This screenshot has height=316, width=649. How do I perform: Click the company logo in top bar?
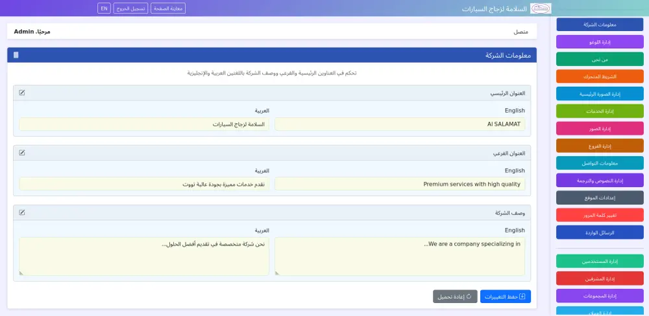pos(541,8)
